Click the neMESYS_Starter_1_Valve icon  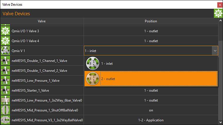(x=5, y=90)
